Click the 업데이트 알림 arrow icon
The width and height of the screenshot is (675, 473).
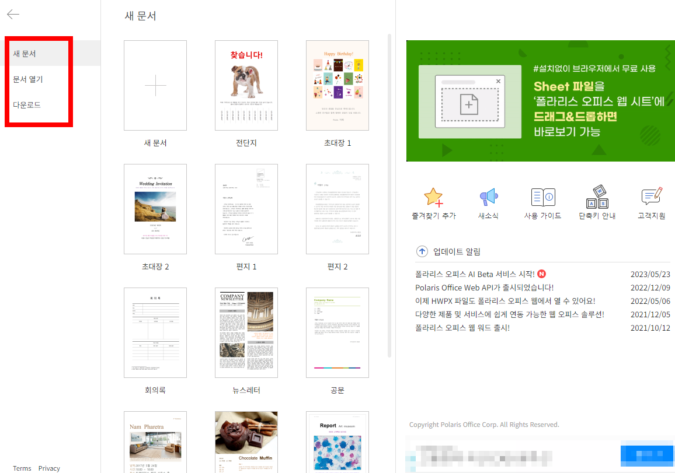[x=422, y=251]
